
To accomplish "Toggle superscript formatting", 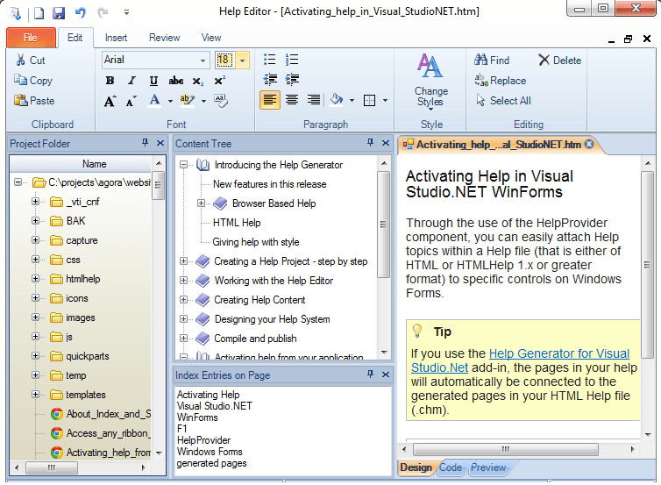I will pyautogui.click(x=219, y=81).
